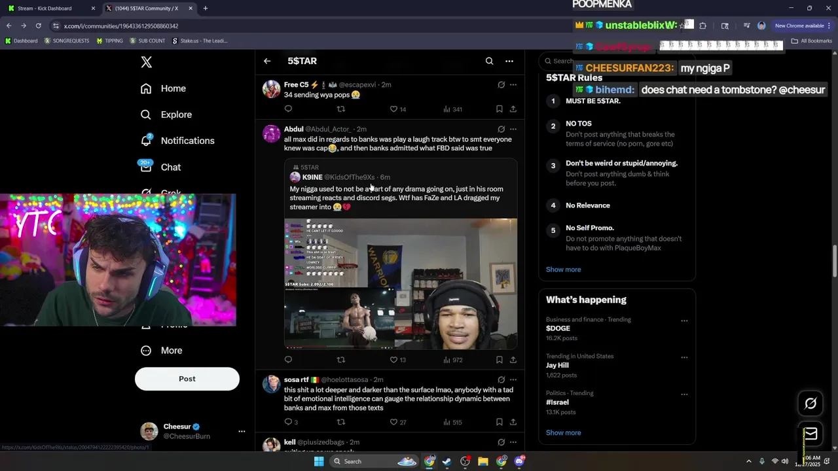This screenshot has height=471, width=838.
Task: Bookmark Abdul's post
Action: coord(499,360)
